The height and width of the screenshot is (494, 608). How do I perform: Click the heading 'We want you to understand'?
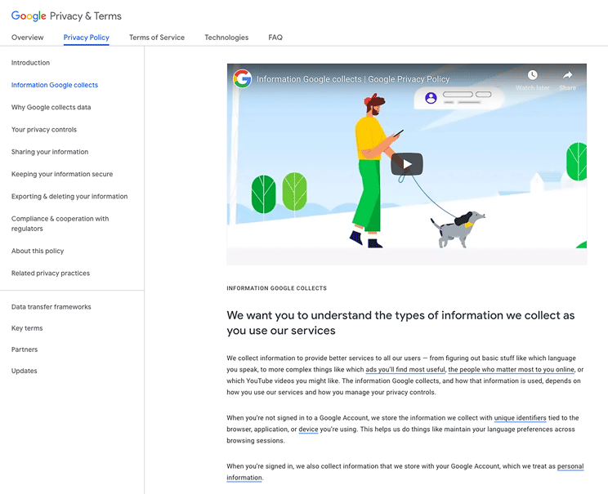[400, 323]
